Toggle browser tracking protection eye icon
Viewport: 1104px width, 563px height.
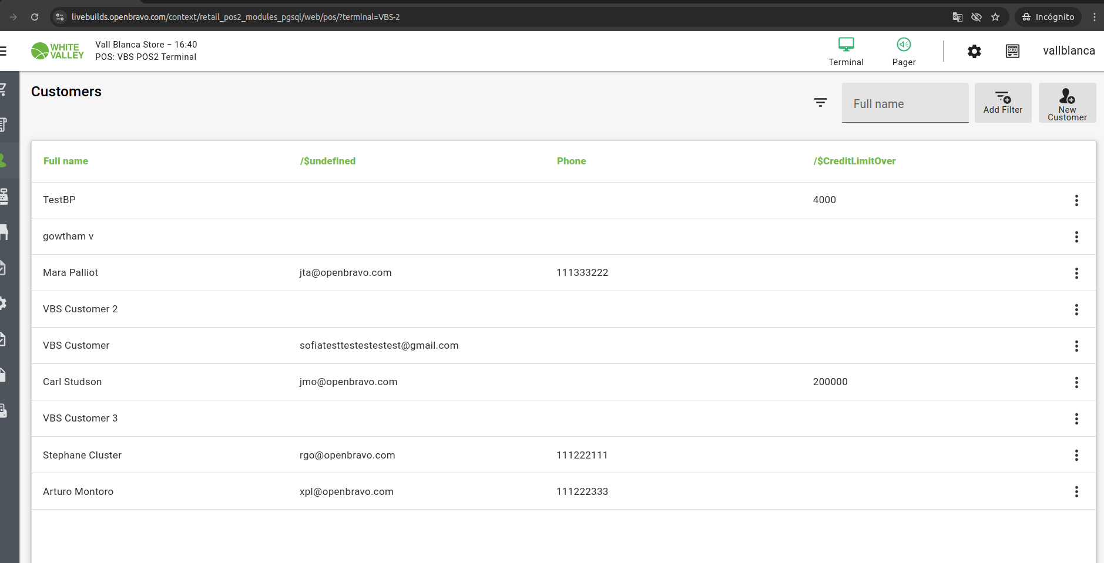point(976,17)
